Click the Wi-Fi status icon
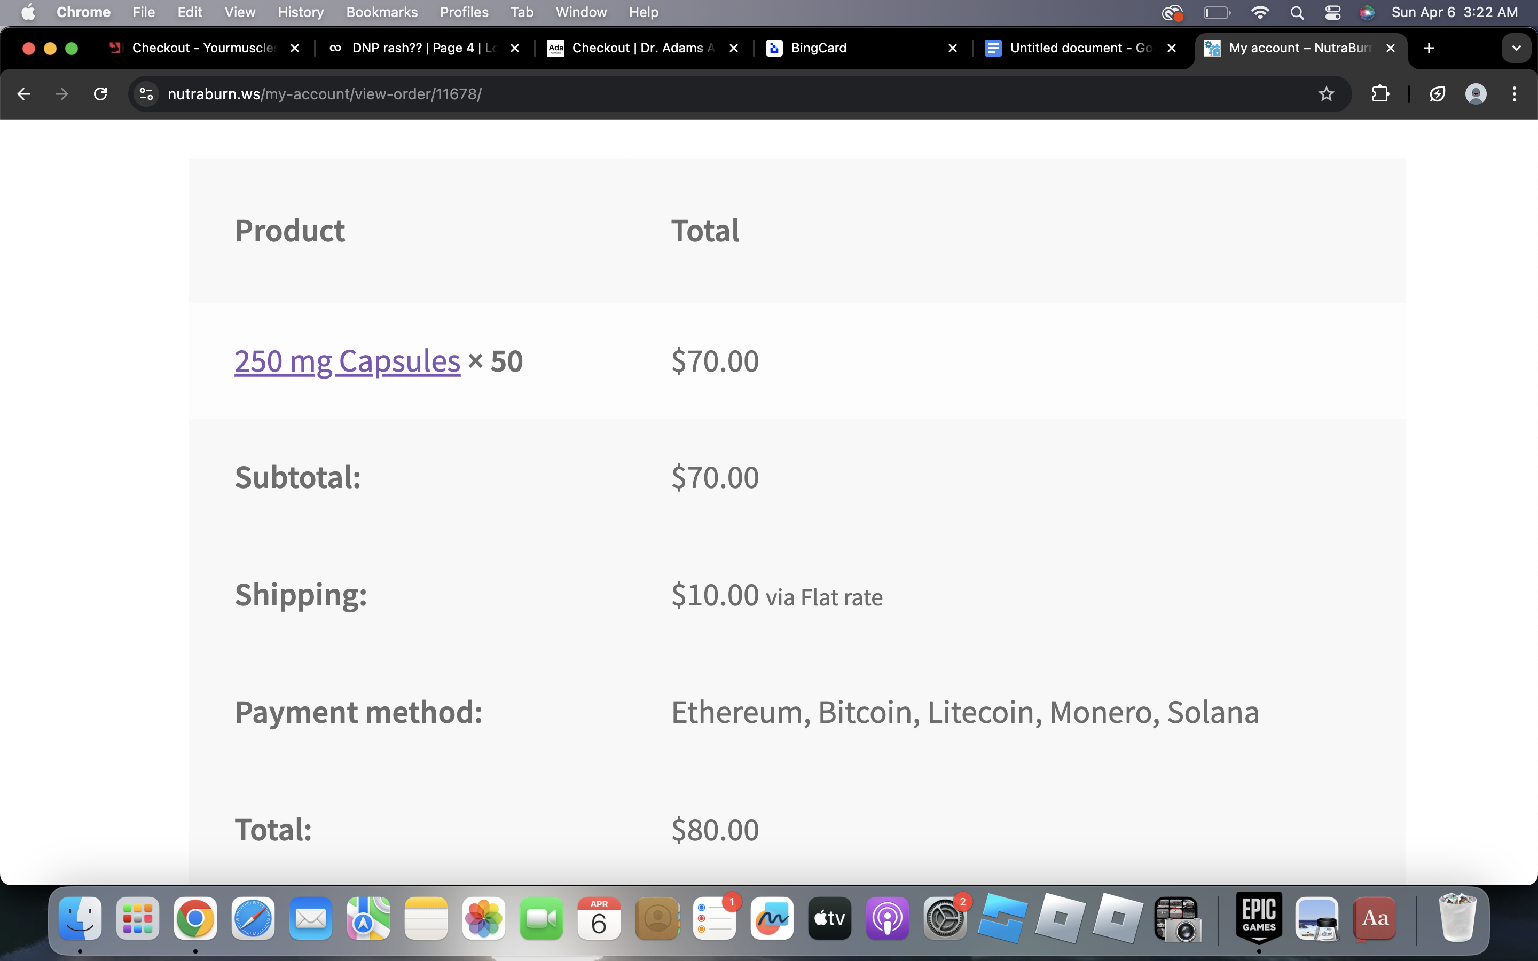Screen dimensions: 1538x961 1260,12
